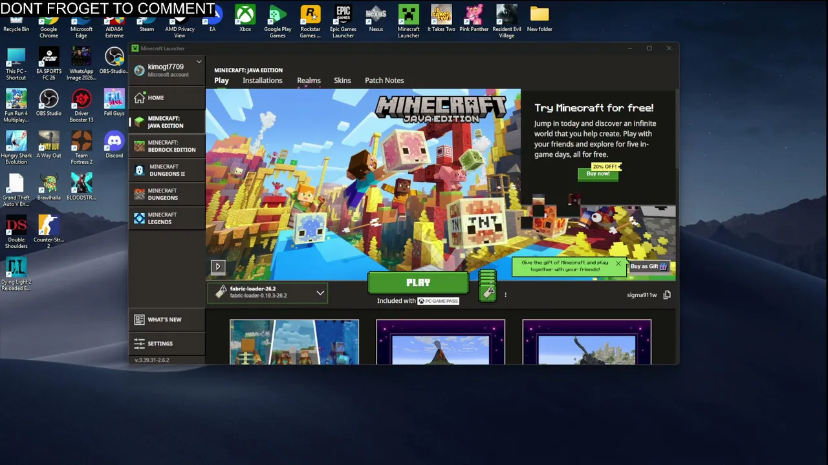
Task: Open Minecraft Legends in sidebar
Action: (x=167, y=218)
